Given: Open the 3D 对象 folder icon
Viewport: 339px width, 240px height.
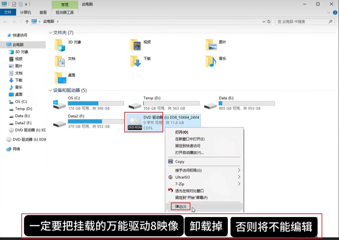Looking at the screenshot, I should [x=60, y=45].
